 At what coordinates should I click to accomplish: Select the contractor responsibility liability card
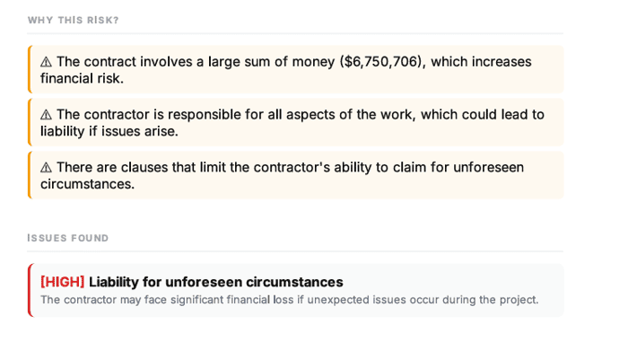click(x=295, y=122)
